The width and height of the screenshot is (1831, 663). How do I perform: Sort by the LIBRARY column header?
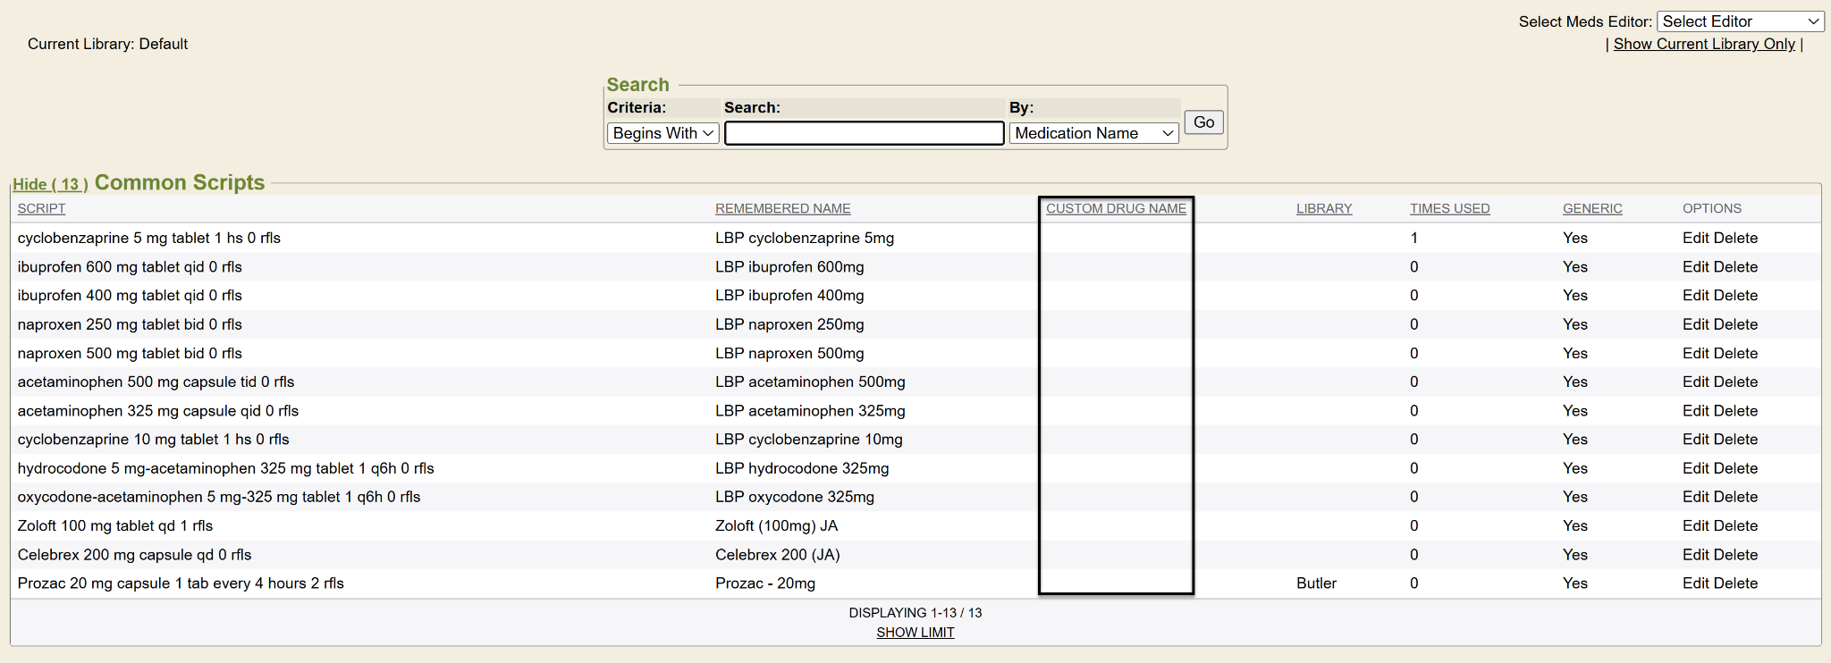[1324, 208]
